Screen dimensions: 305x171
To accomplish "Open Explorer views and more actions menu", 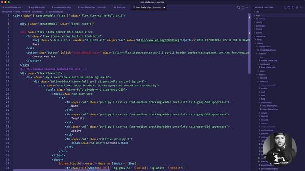I will [301, 8].
